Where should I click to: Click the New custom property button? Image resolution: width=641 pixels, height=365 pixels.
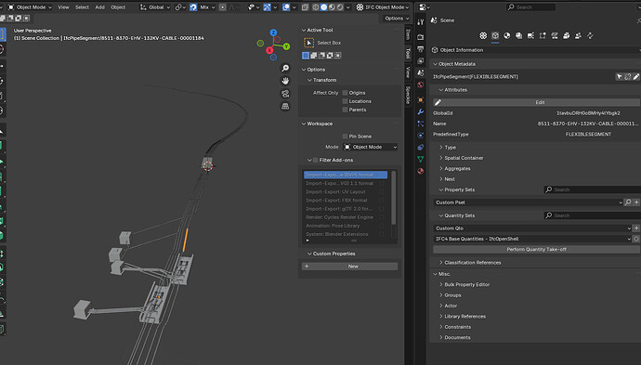coord(349,266)
